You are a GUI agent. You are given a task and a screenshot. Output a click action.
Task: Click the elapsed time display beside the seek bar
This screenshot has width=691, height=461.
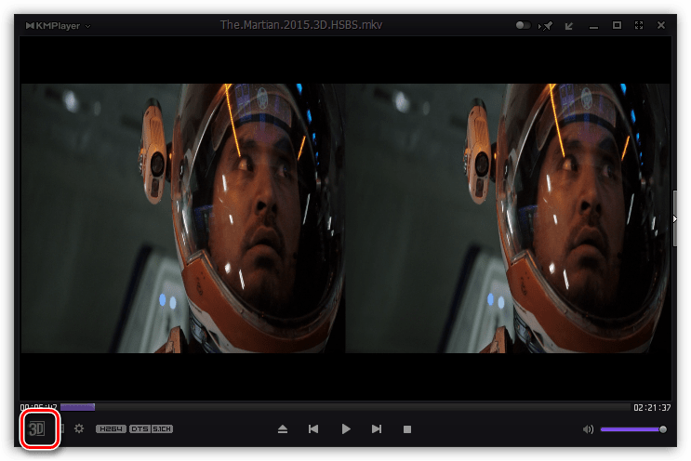coord(38,407)
